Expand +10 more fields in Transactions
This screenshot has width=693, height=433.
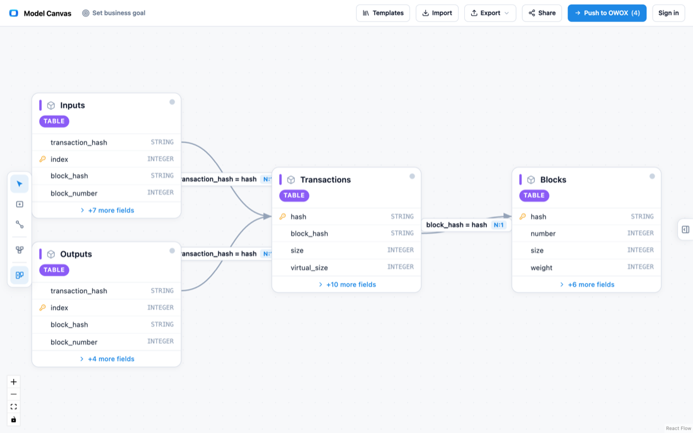(346, 284)
